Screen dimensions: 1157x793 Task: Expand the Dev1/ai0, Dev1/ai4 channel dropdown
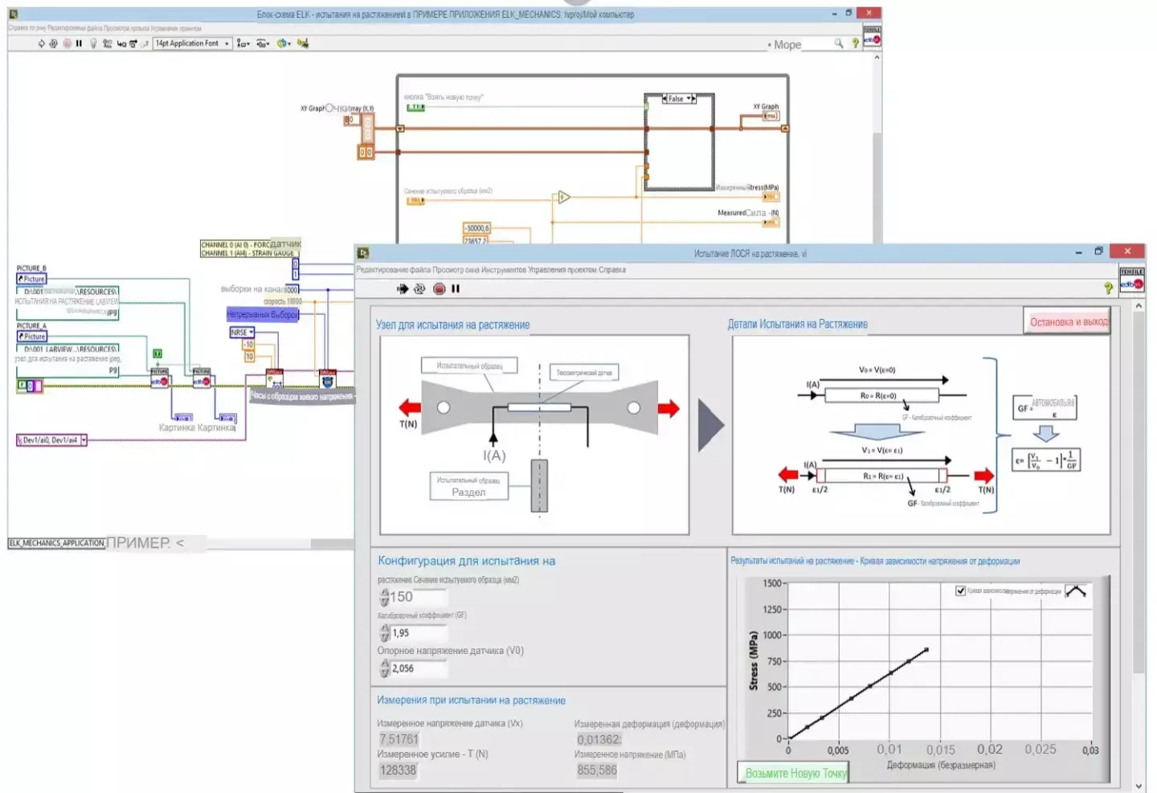coord(84,440)
